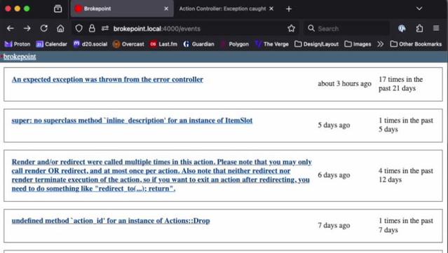Viewport: 448px width, 253px height.
Task: Click '17 times in the past 21 days'
Action: [401, 84]
